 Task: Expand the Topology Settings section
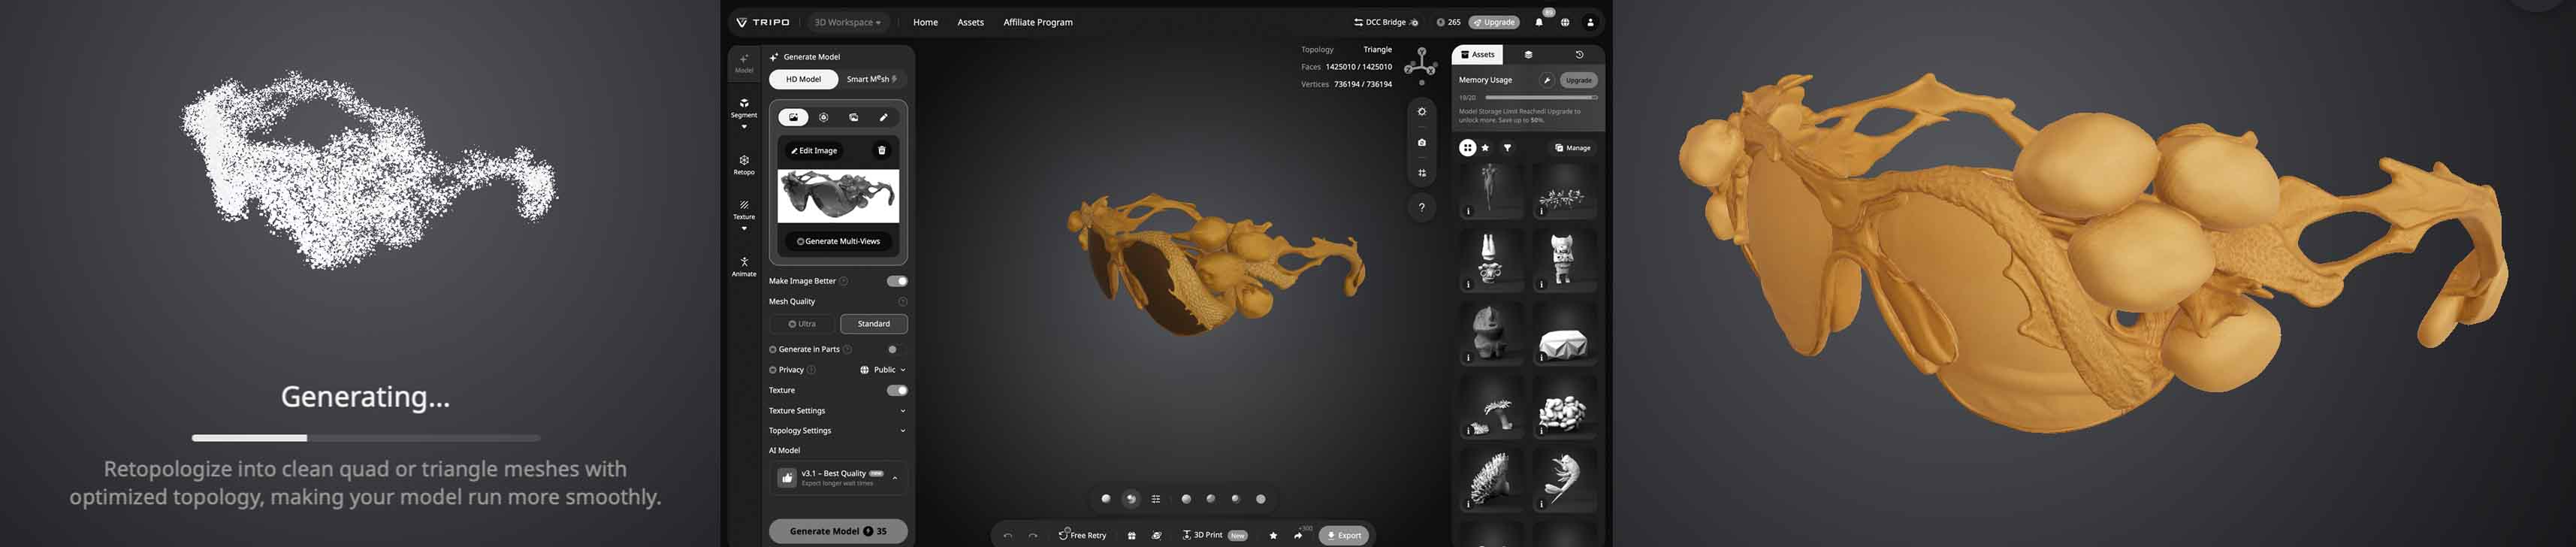point(902,431)
